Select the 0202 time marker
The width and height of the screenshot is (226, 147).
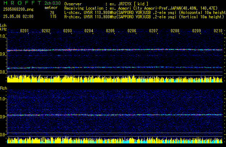[46, 31]
